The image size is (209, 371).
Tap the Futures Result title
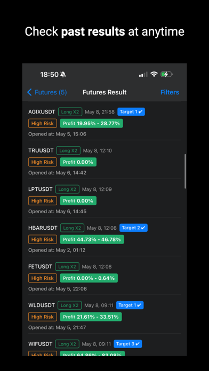(104, 92)
